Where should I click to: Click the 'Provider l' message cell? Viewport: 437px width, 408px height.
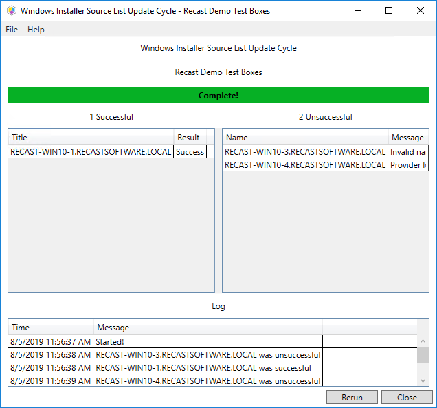tap(408, 165)
